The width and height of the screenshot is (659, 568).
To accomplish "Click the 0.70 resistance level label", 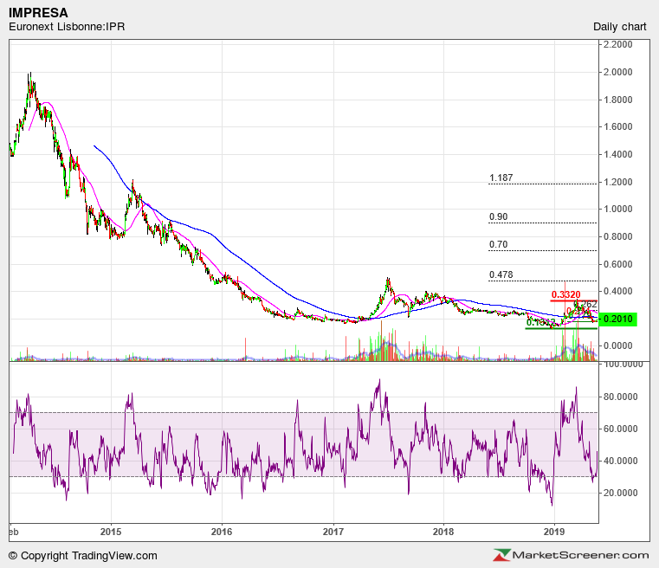I will coord(499,244).
